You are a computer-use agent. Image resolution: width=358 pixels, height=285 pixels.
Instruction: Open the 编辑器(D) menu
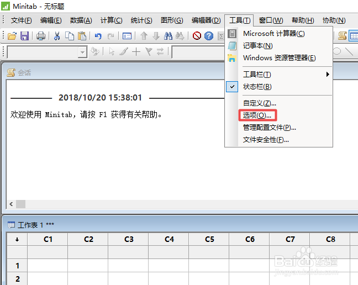point(206,20)
